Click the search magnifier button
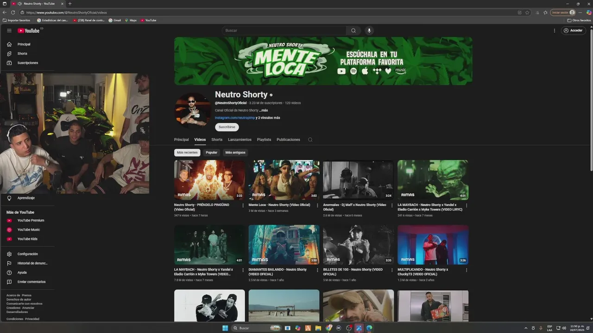The image size is (593, 333). click(353, 31)
